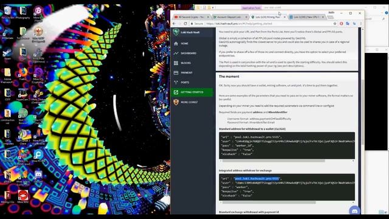The image size is (389, 219).
Task: Open the Adobe folder on the desktop
Action: click(x=7, y=75)
